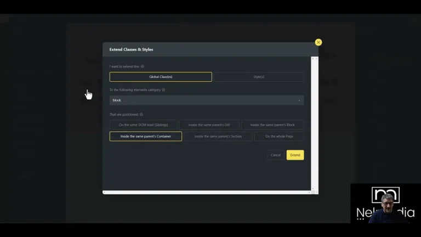421x237 pixels.
Task: Choose 'On the whole Page' position
Action: point(279,136)
